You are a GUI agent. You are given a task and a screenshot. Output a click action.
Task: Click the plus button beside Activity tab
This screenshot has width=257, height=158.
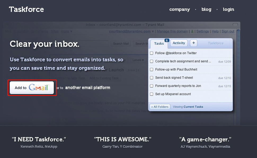tap(193, 43)
